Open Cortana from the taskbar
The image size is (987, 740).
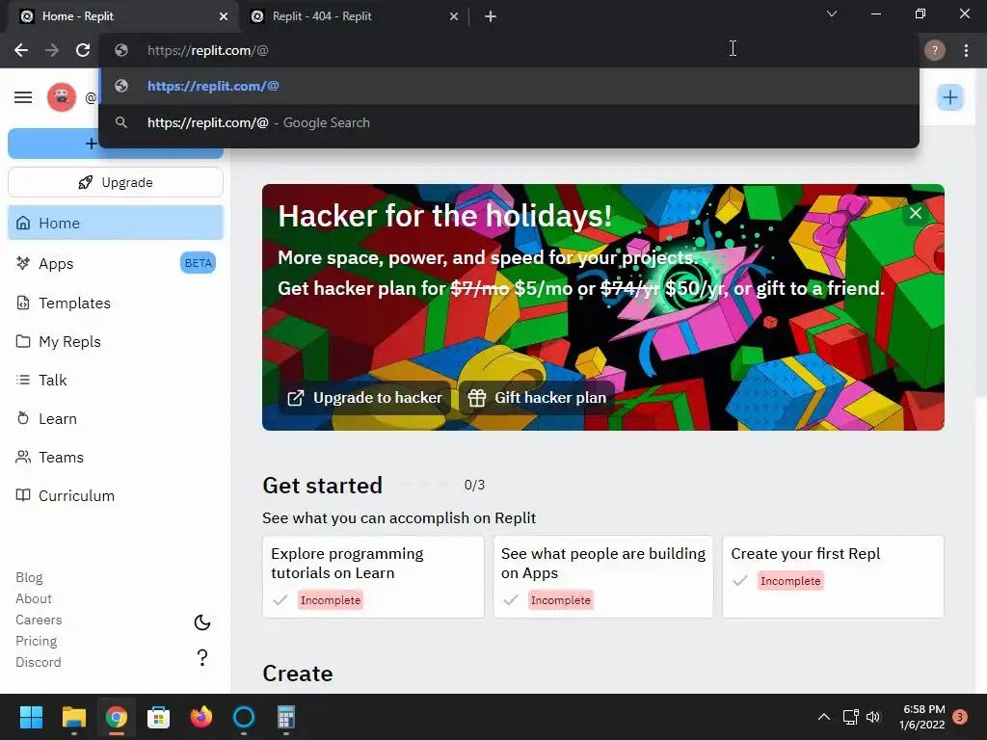click(x=243, y=717)
